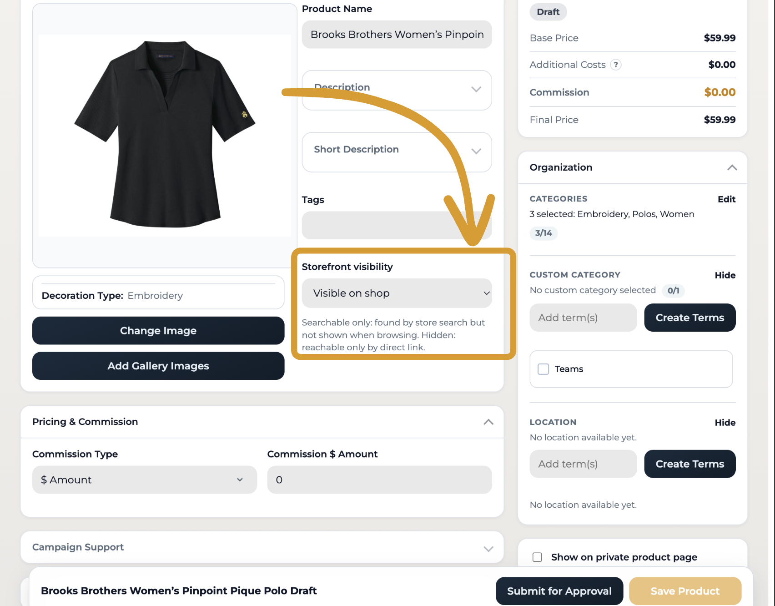The height and width of the screenshot is (606, 775).
Task: Click the Base Price $59.99 value
Action: 720,38
